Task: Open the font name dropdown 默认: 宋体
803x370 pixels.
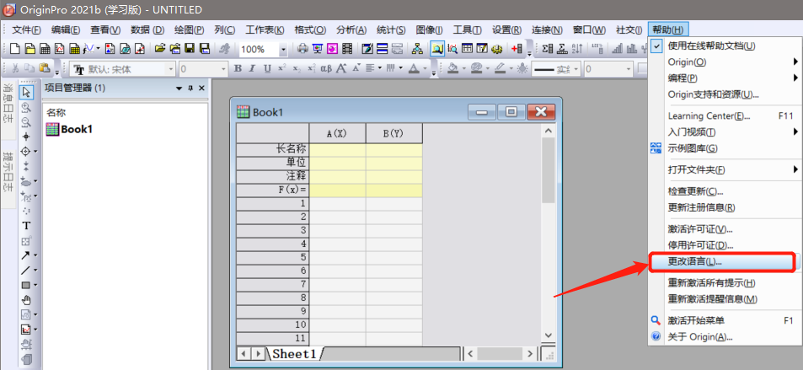Action: coord(170,68)
